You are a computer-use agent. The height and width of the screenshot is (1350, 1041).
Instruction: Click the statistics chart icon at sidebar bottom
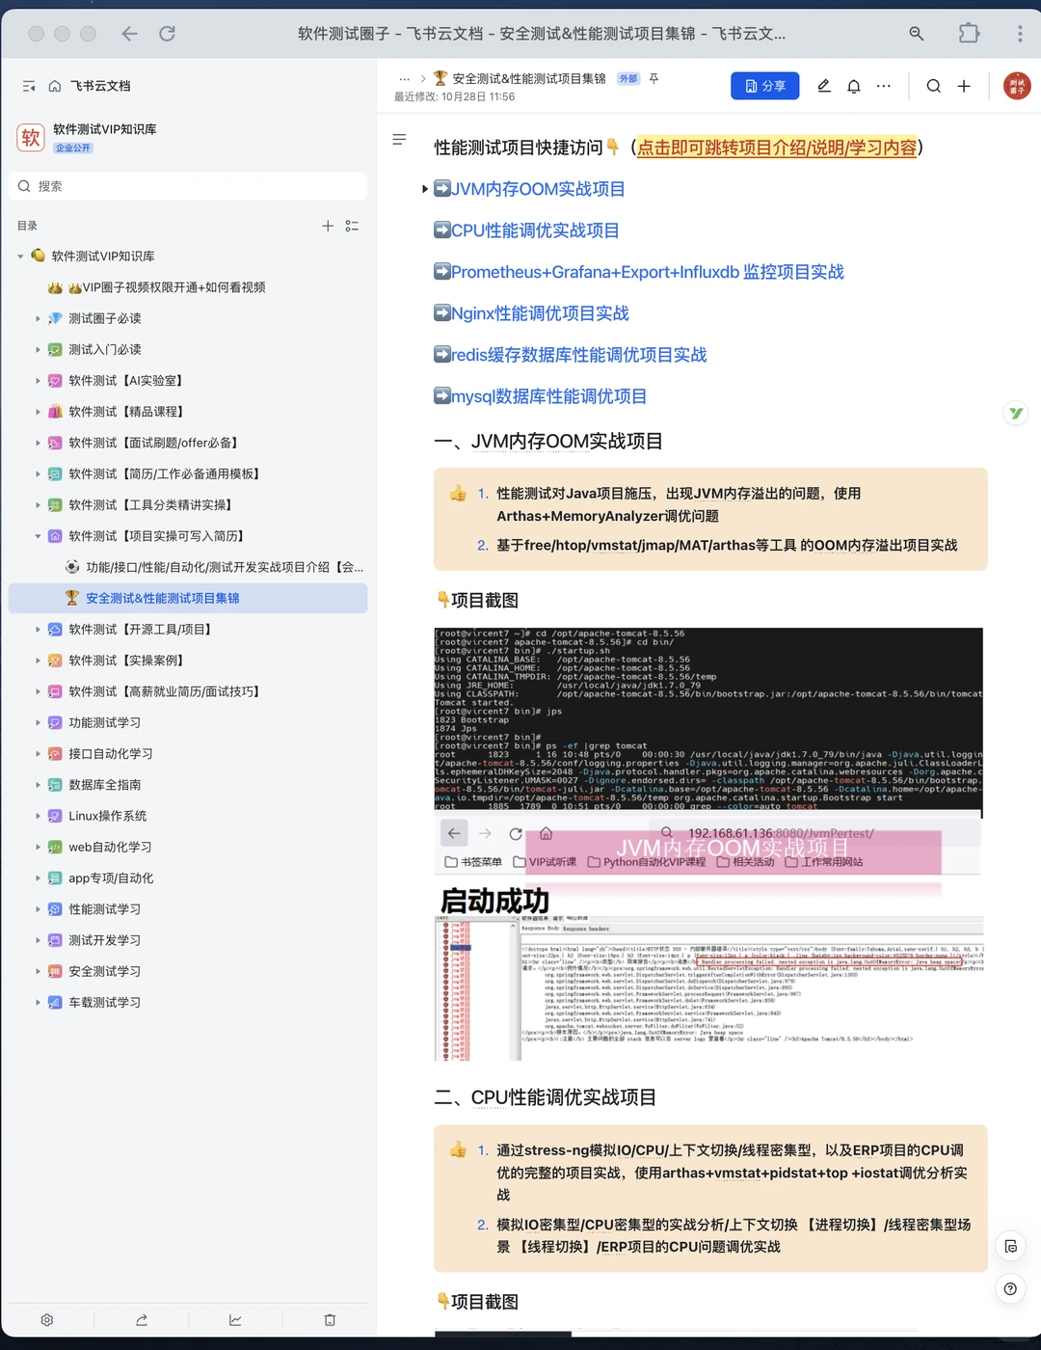[x=234, y=1319]
